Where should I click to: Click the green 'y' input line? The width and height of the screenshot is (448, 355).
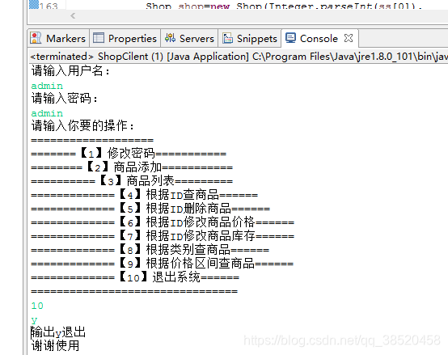(34, 320)
